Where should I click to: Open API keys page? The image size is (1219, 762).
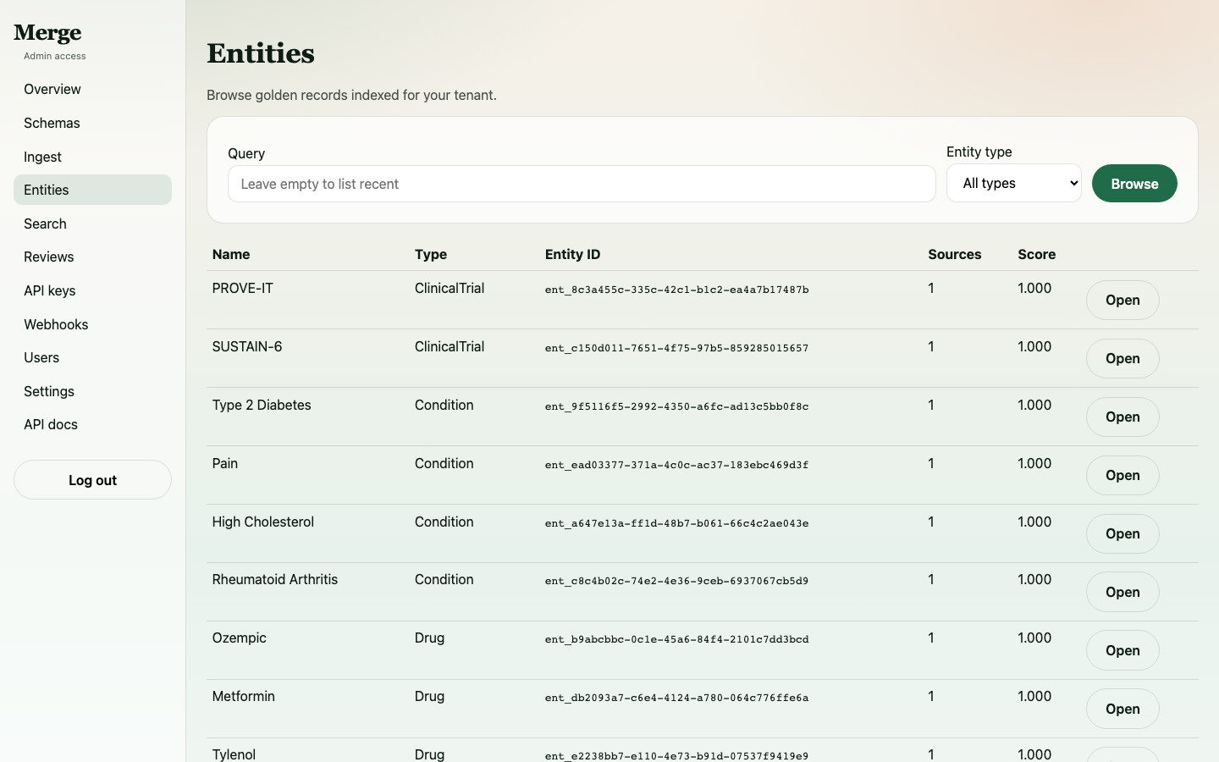click(x=92, y=290)
